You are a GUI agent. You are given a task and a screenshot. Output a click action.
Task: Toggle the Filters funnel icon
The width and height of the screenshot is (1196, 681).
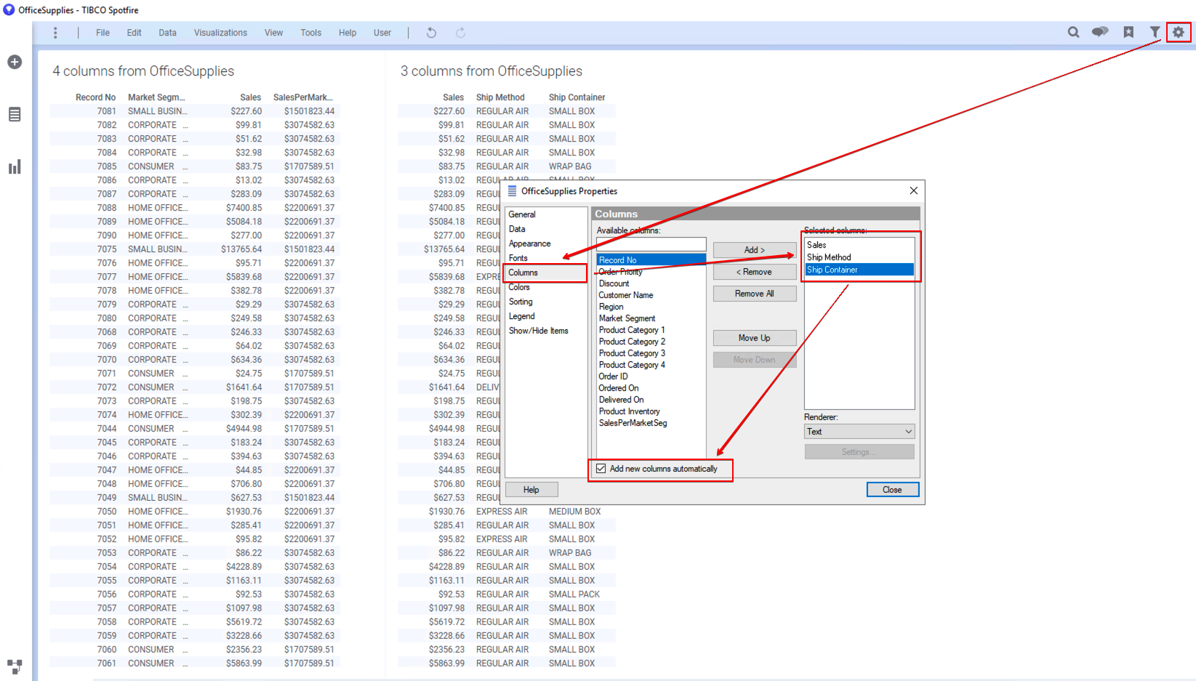click(x=1155, y=32)
